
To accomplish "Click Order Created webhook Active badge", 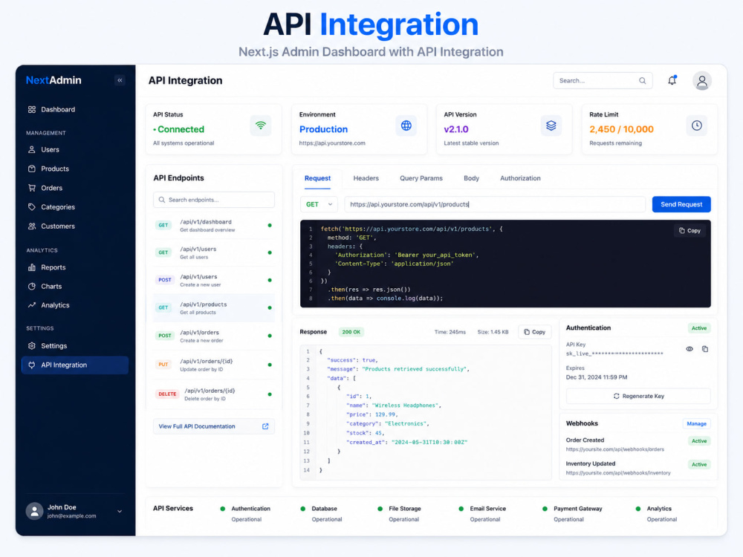I will (699, 441).
